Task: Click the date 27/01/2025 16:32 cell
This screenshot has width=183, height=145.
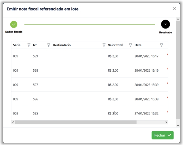Action: [146, 114]
